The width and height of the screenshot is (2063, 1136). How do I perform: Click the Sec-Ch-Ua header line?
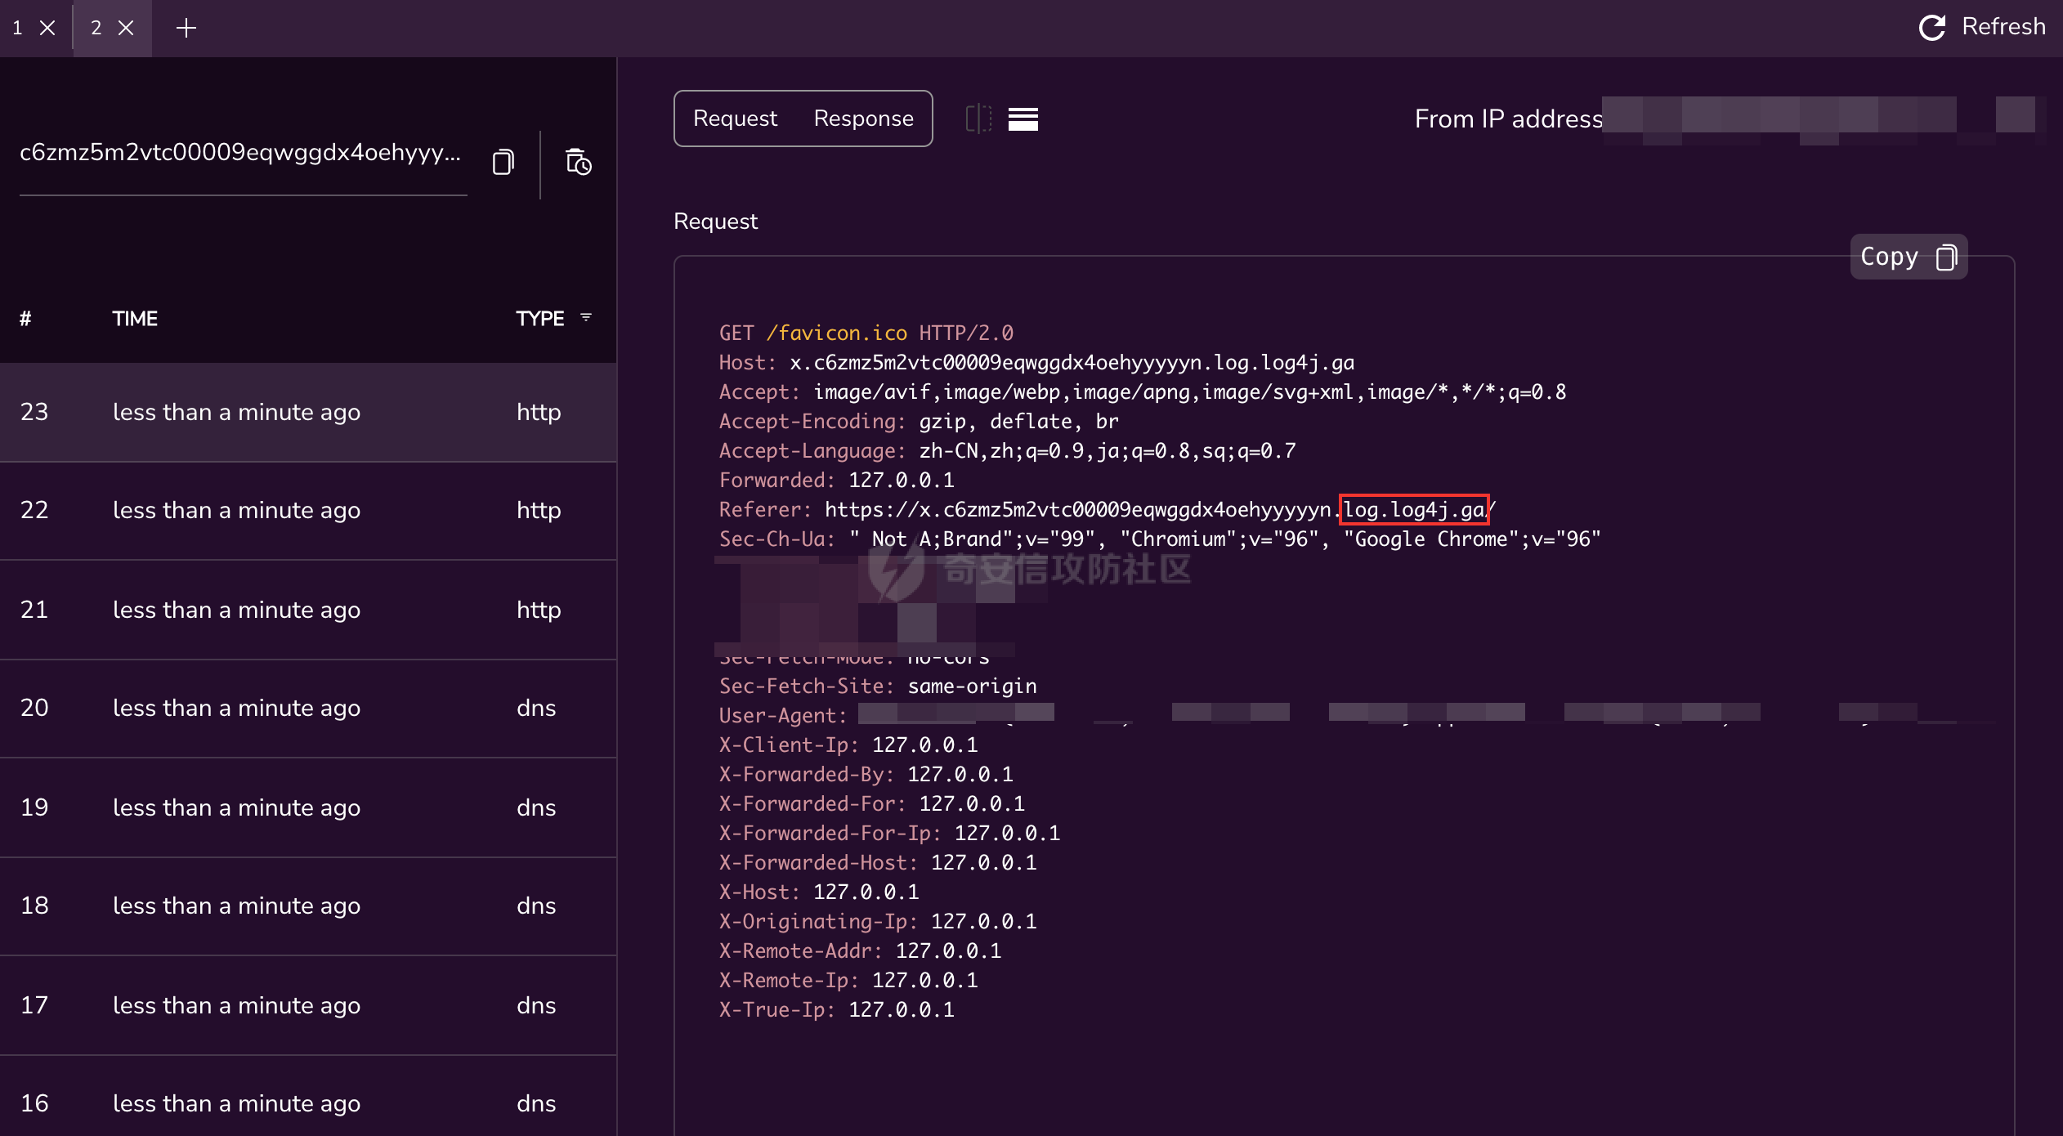coord(1160,539)
